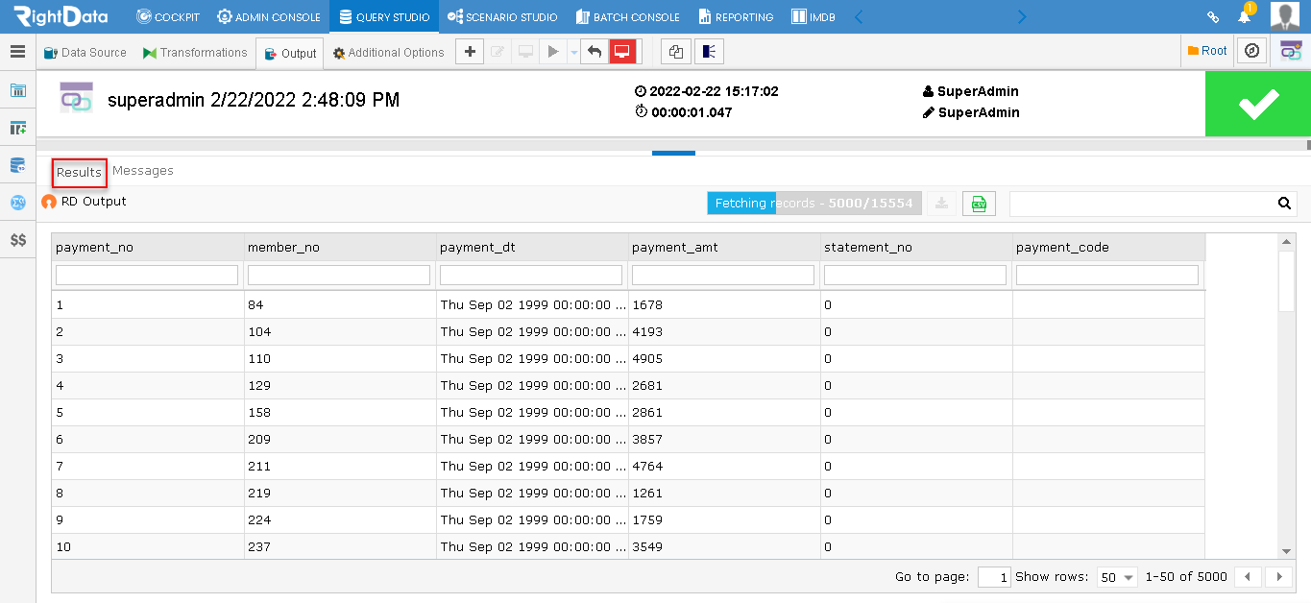1311x603 pixels.
Task: Open the Show rows dropdown
Action: [1117, 577]
